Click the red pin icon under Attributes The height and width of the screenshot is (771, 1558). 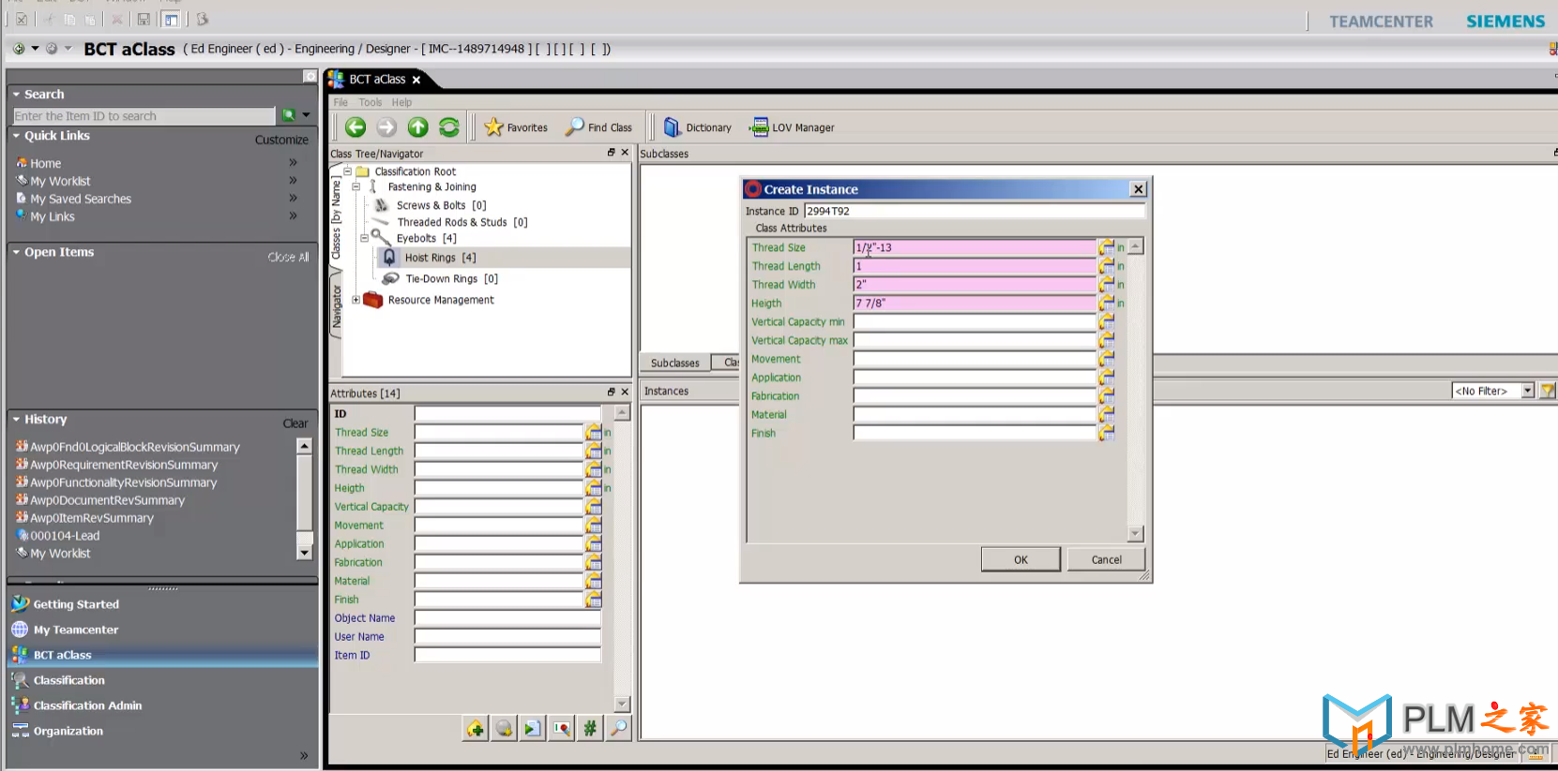pyautogui.click(x=562, y=728)
